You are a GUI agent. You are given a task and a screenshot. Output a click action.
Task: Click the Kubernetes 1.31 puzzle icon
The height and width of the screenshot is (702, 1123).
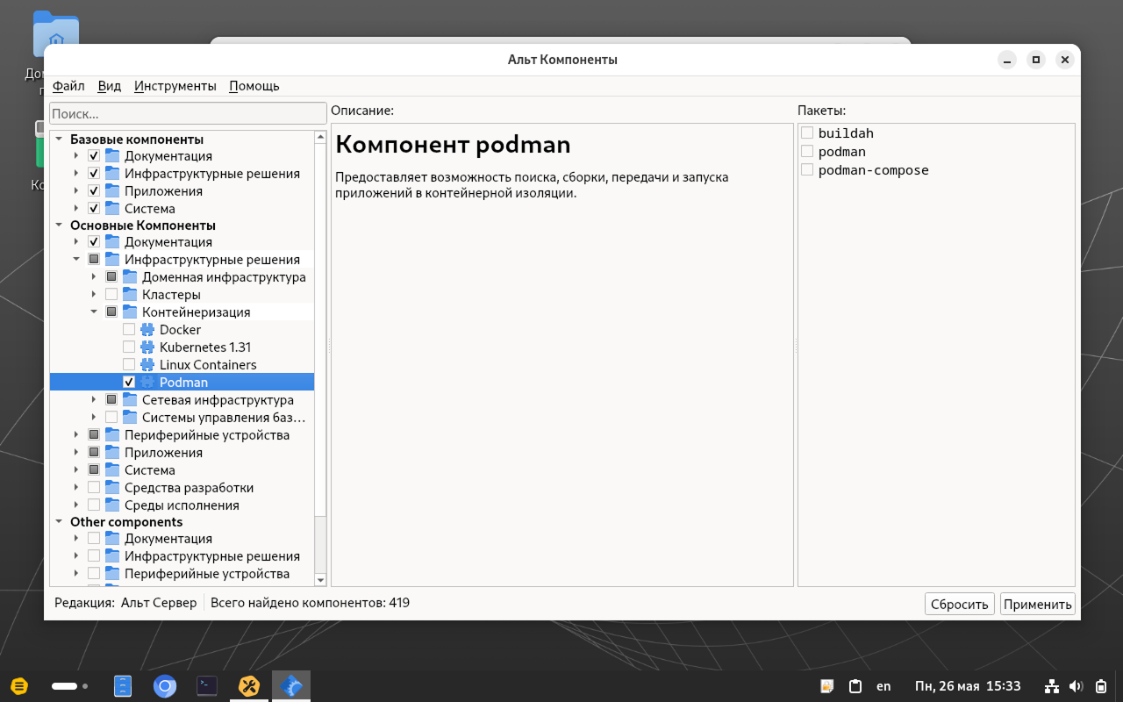point(147,347)
